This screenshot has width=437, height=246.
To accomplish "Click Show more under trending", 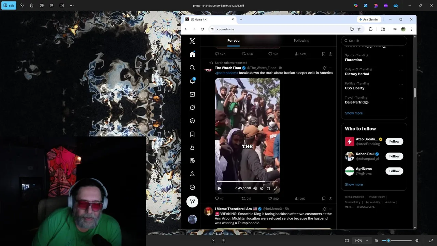I will click(x=354, y=113).
